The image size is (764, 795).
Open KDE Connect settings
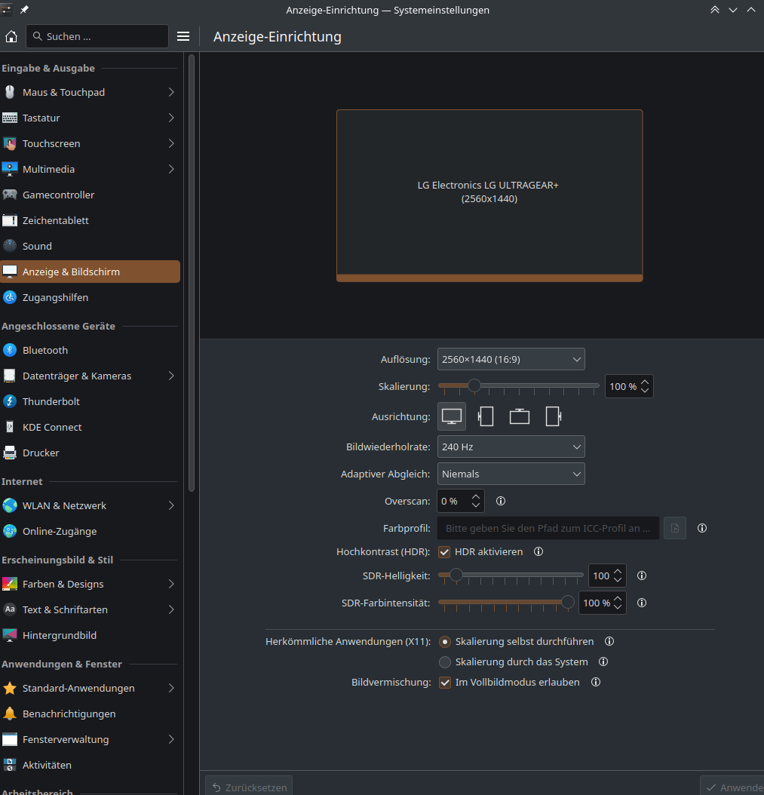[x=91, y=428]
